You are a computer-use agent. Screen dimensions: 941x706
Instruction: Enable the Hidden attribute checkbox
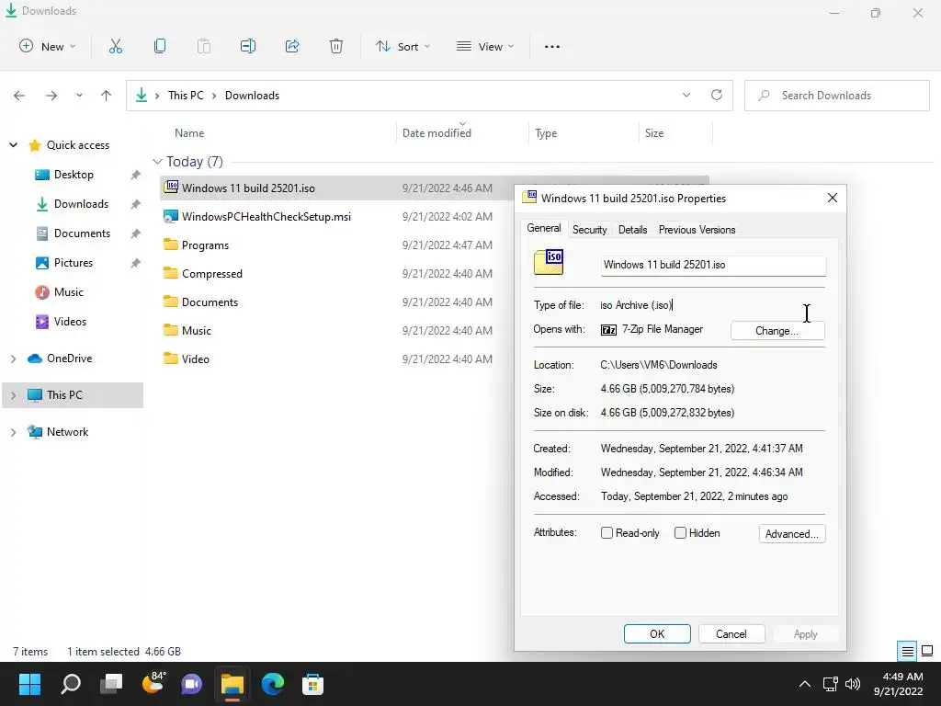point(680,533)
